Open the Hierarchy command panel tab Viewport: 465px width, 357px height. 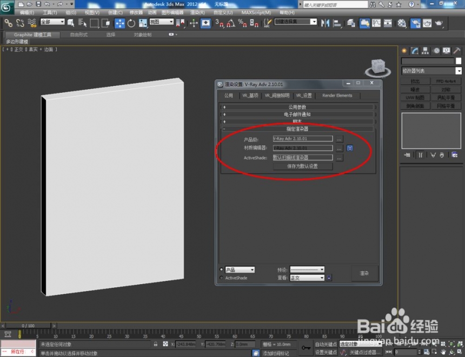426,51
